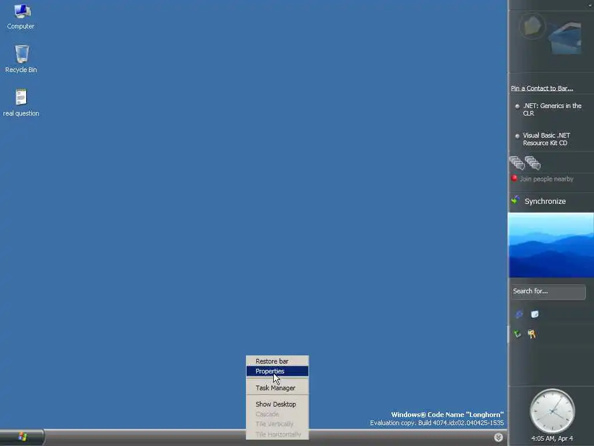The width and height of the screenshot is (594, 446).
Task: Click the bullet beside 'Visual Basic .NET Resource Kit CD'
Action: (x=517, y=136)
